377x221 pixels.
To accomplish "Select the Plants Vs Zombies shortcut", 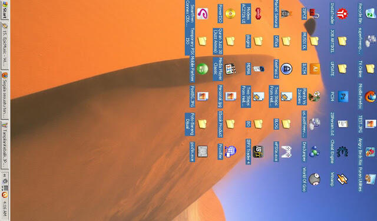I will 314,97.
